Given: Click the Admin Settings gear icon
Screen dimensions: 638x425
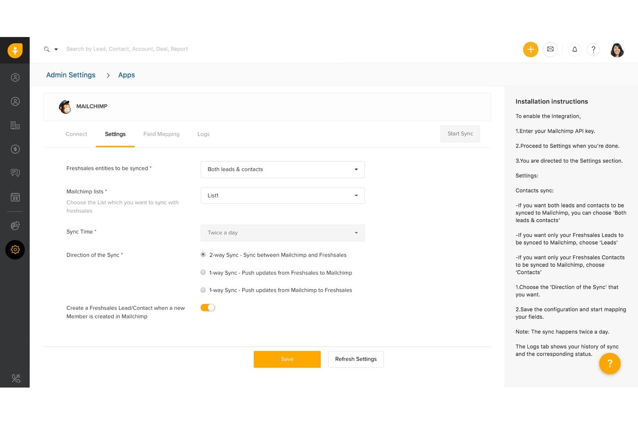Looking at the screenshot, I should 15,250.
